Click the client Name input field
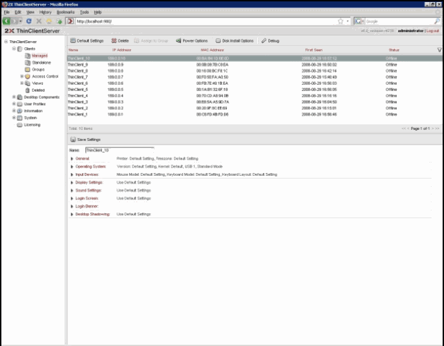This screenshot has width=444, height=346. tap(119, 150)
